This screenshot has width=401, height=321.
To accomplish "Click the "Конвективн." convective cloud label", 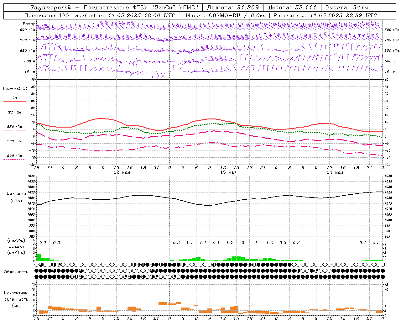I will point(16,293).
